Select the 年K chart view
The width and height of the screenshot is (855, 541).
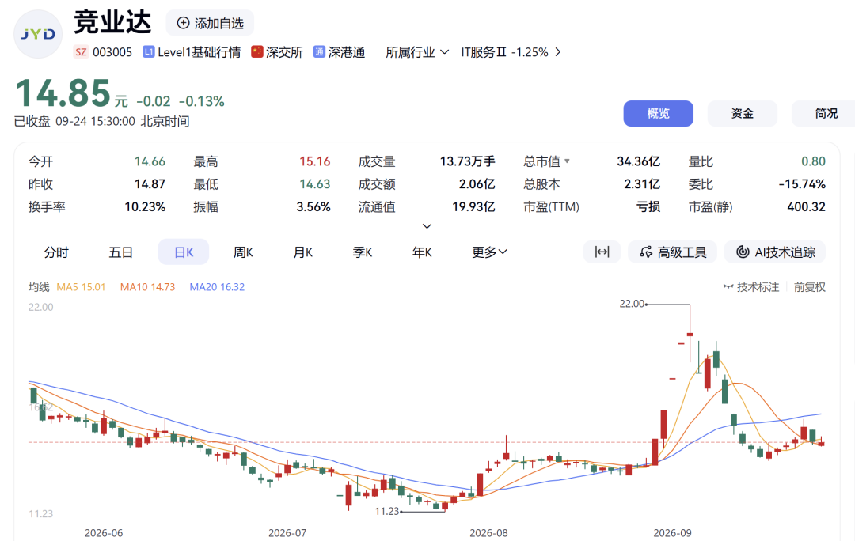point(422,252)
